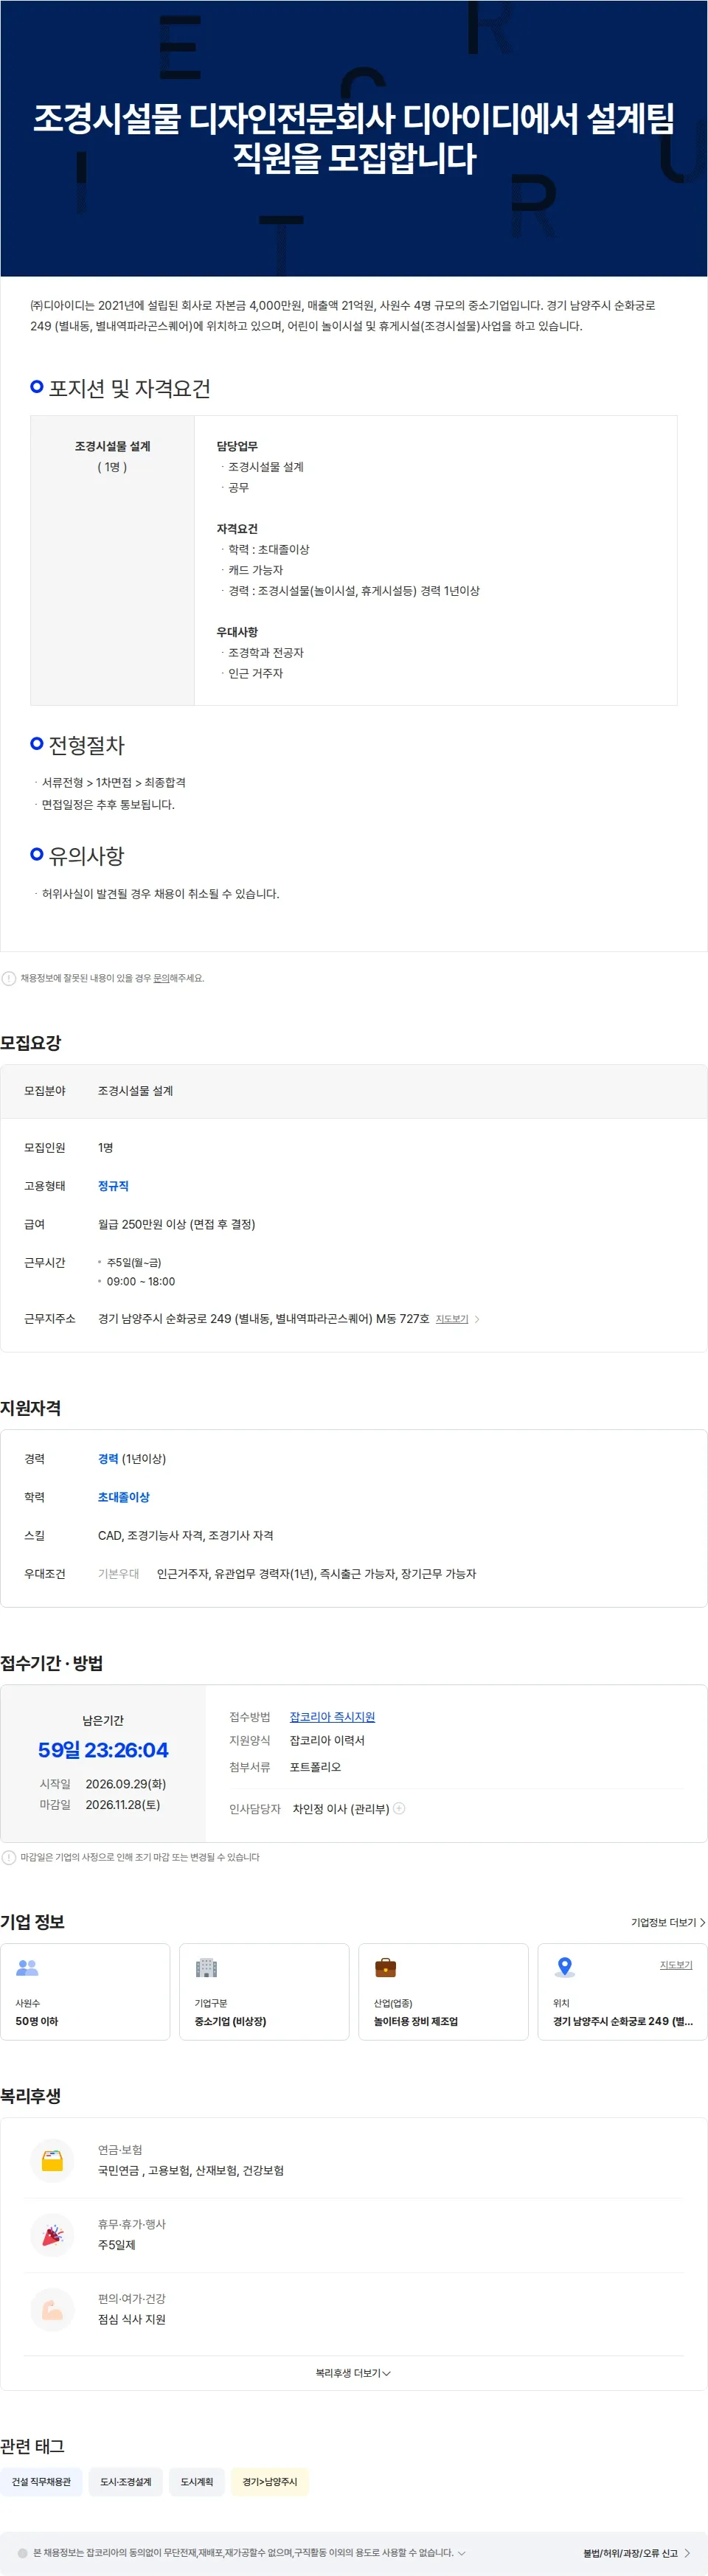Click the info icon beside 채용정보에 잘못된 내용
This screenshot has height=2576, width=708.
[x=9, y=978]
